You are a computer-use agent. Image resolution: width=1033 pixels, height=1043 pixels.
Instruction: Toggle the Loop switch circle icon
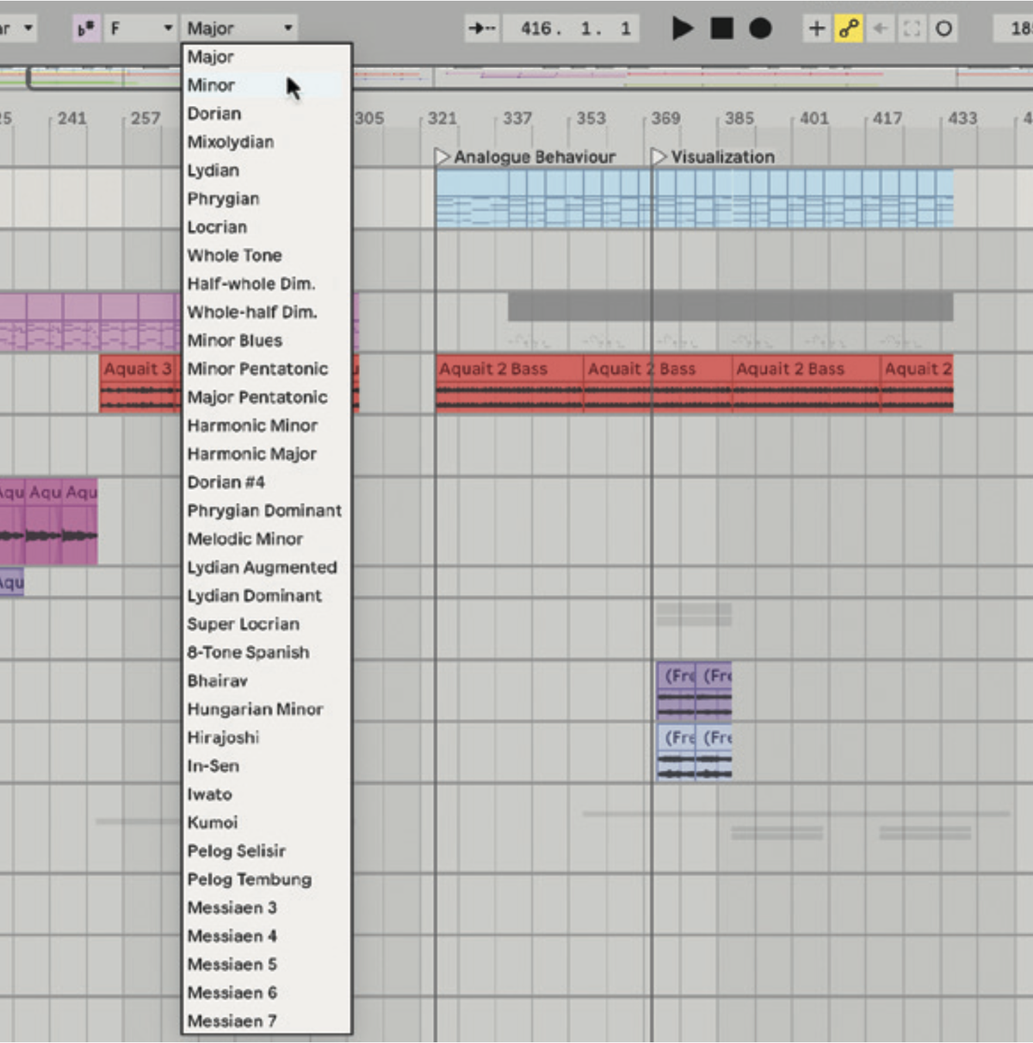[944, 28]
